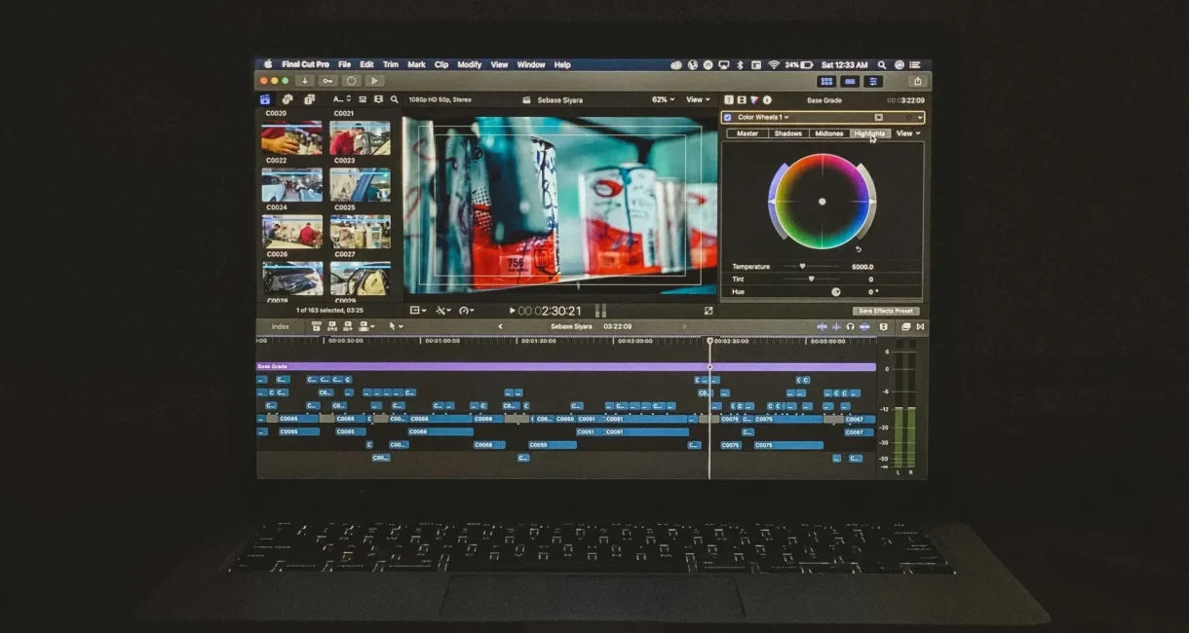Open the timeline Index button
Image resolution: width=1189 pixels, height=633 pixels.
[281, 326]
